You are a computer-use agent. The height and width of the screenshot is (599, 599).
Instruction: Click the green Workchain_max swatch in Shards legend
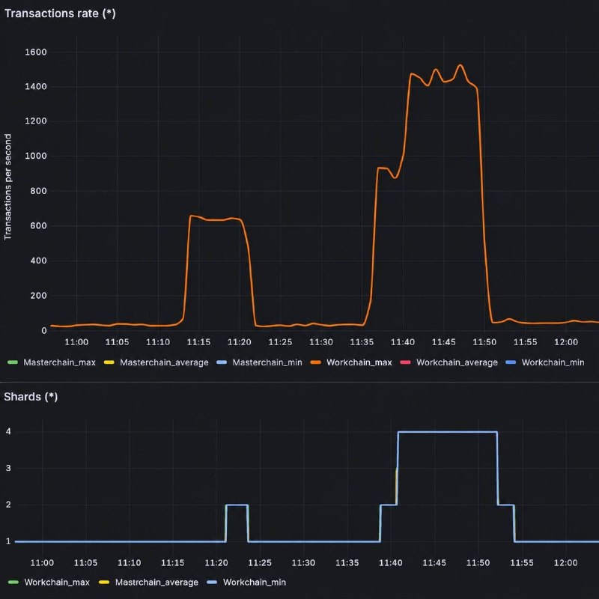[x=13, y=583]
